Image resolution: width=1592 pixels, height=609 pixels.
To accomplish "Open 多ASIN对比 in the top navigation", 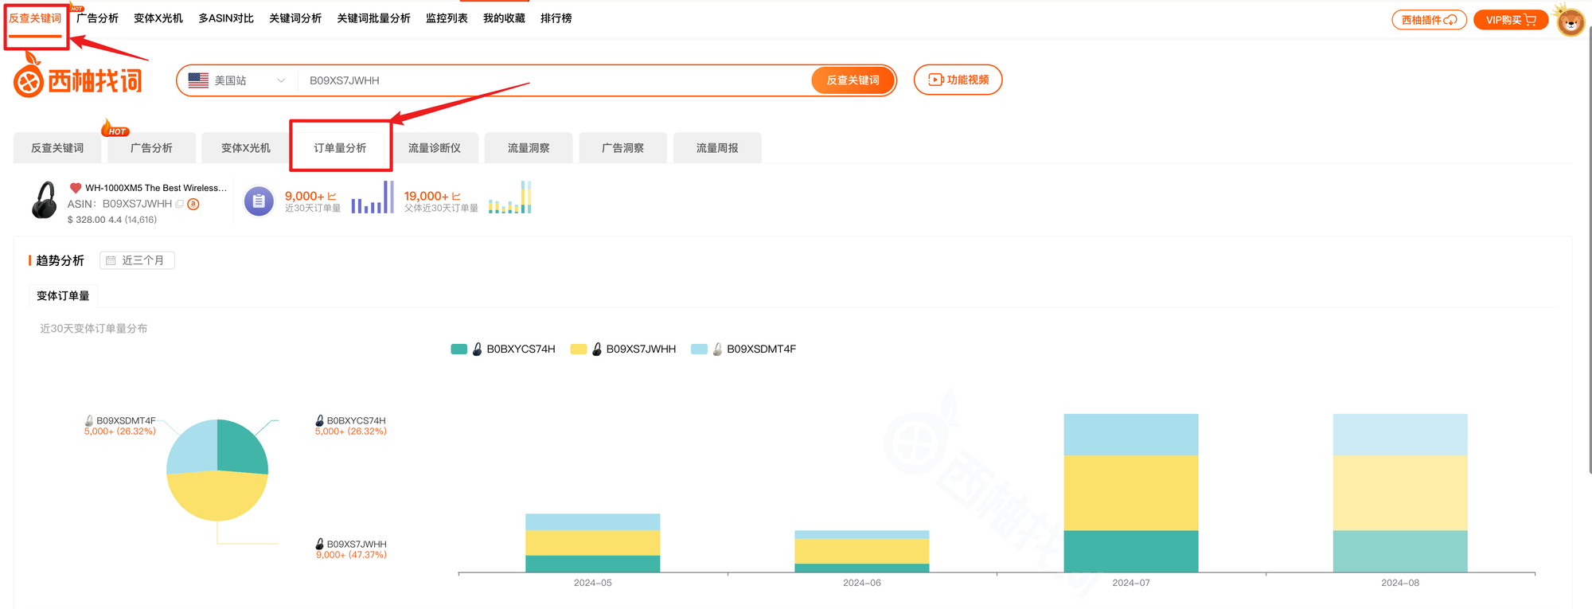I will [226, 18].
